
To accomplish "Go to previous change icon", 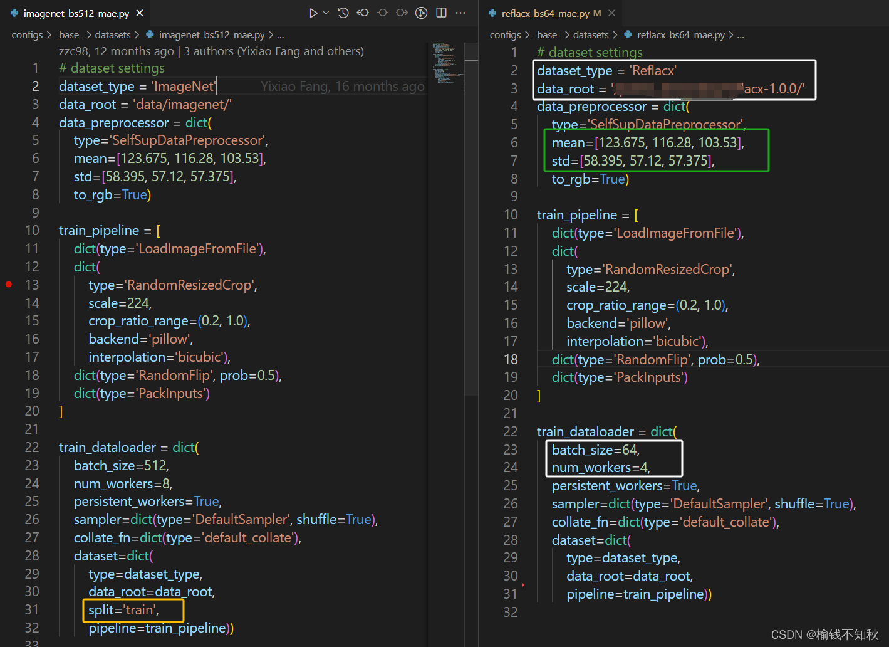I will pos(363,13).
